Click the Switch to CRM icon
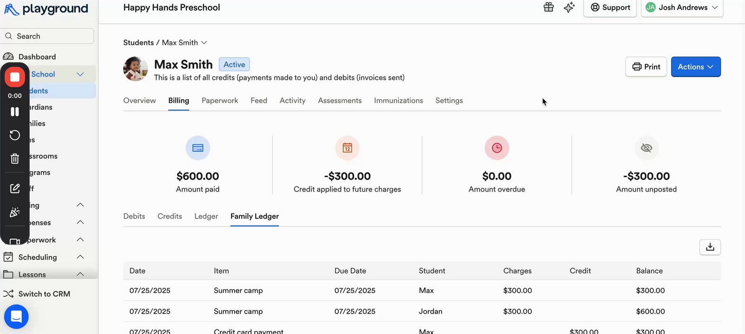The image size is (745, 334). (8, 294)
